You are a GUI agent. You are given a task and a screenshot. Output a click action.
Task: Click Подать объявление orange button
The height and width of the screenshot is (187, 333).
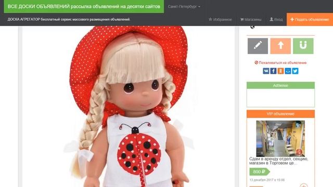tap(310, 20)
